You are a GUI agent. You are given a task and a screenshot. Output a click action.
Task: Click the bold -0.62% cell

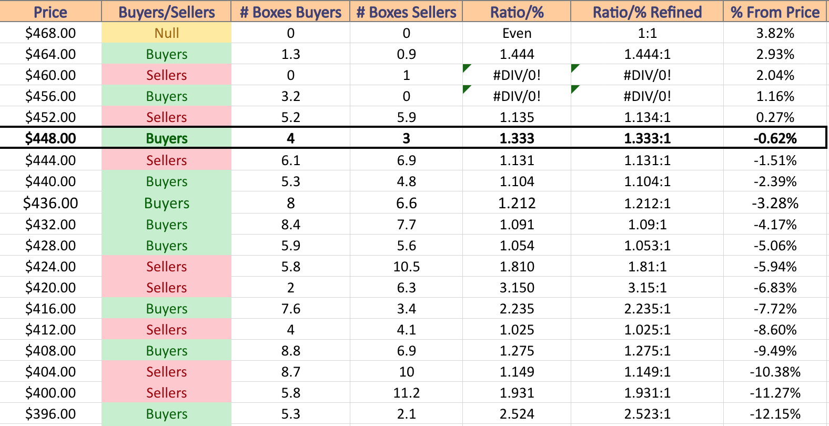(x=775, y=138)
